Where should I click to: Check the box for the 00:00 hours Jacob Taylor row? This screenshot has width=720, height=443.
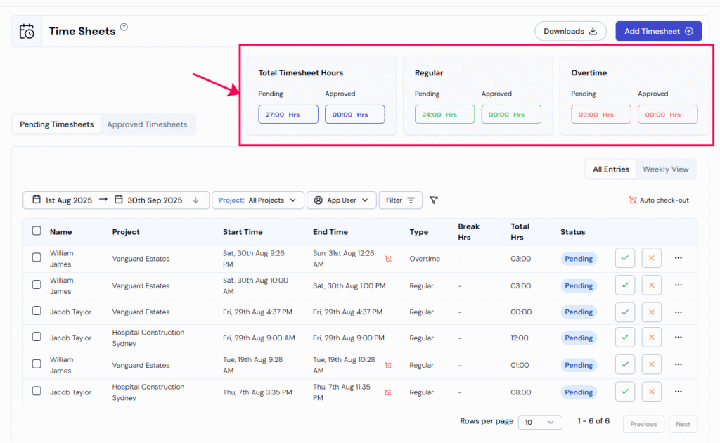tap(37, 312)
